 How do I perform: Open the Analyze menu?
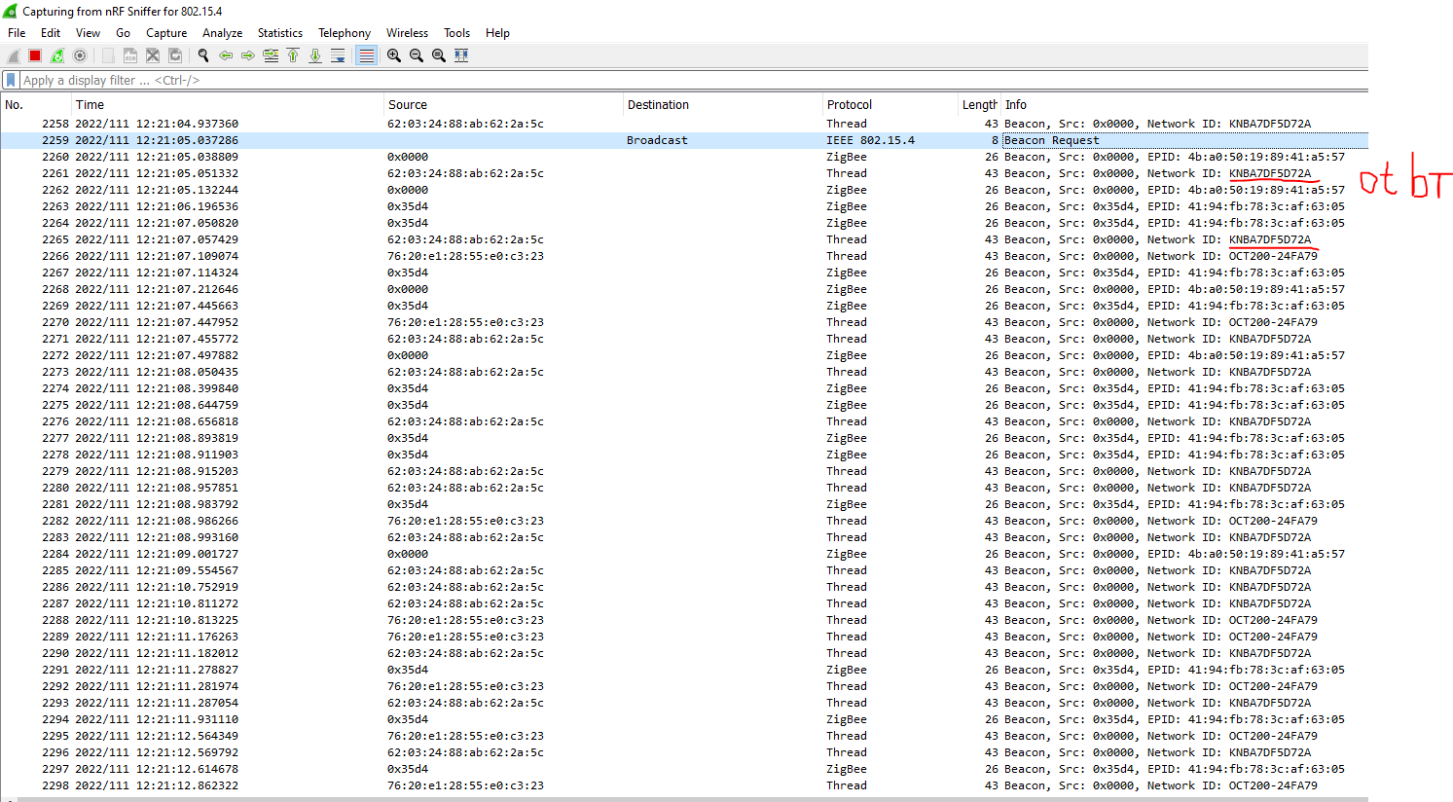pyautogui.click(x=222, y=32)
